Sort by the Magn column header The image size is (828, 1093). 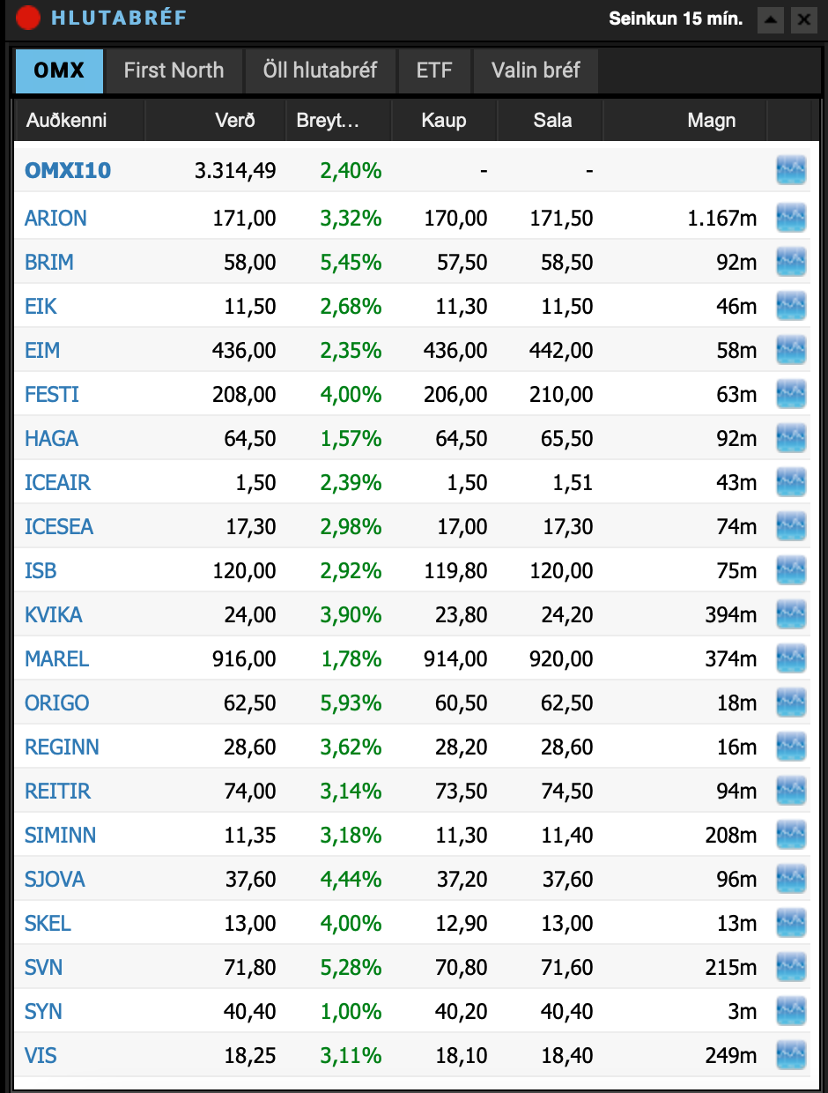click(x=711, y=121)
